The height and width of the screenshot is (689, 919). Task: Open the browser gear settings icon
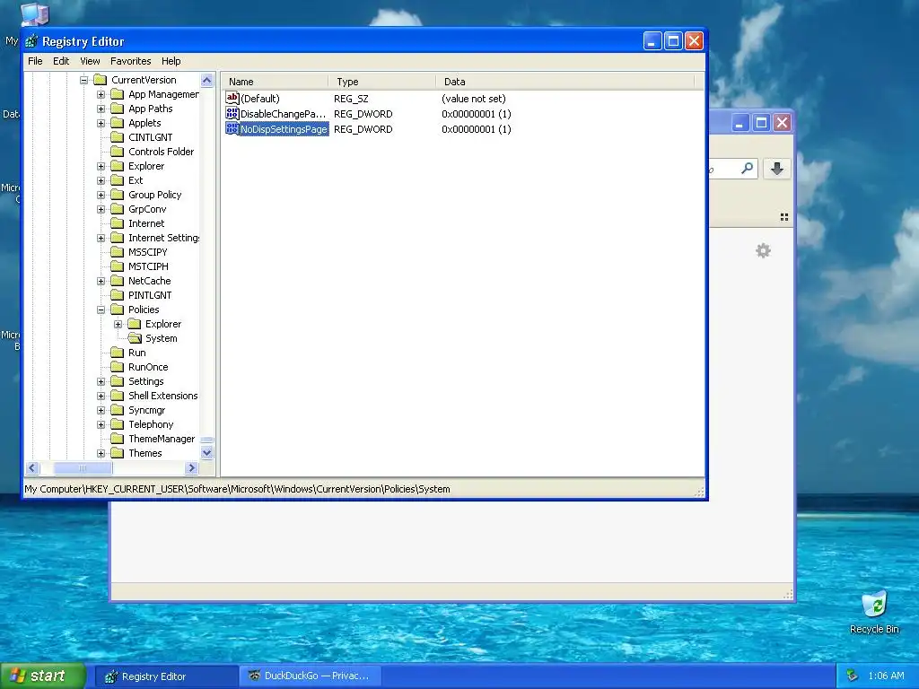pyautogui.click(x=763, y=251)
